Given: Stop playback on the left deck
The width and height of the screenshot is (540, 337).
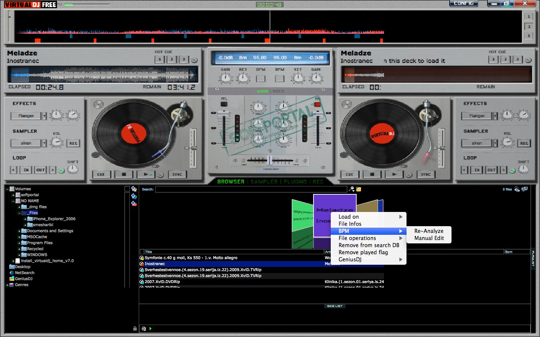Looking at the screenshot, I should tap(124, 174).
